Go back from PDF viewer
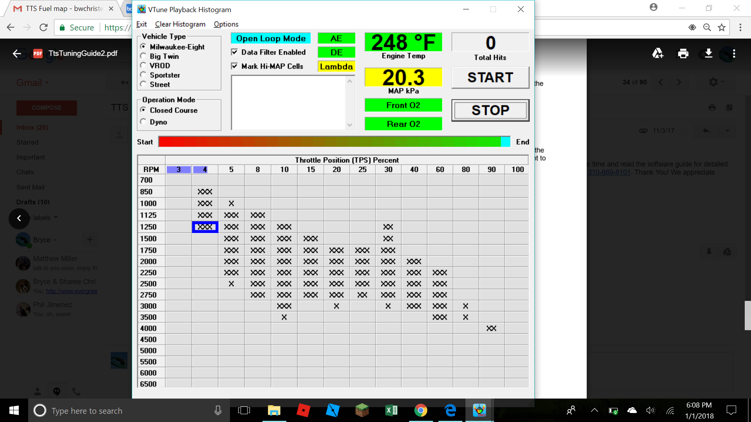The height and width of the screenshot is (422, 751). 17,54
